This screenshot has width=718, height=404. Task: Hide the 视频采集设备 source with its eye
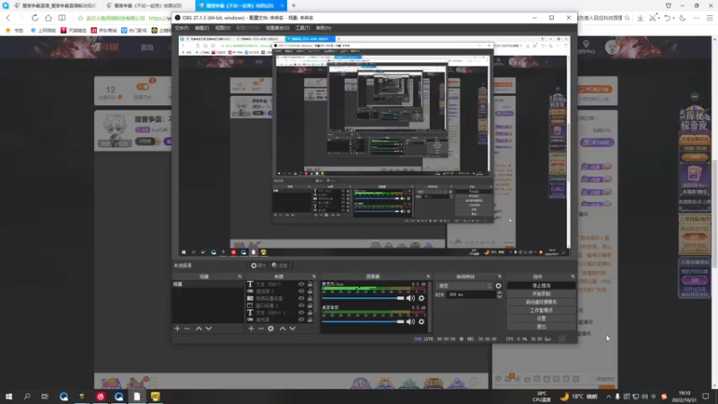301,298
